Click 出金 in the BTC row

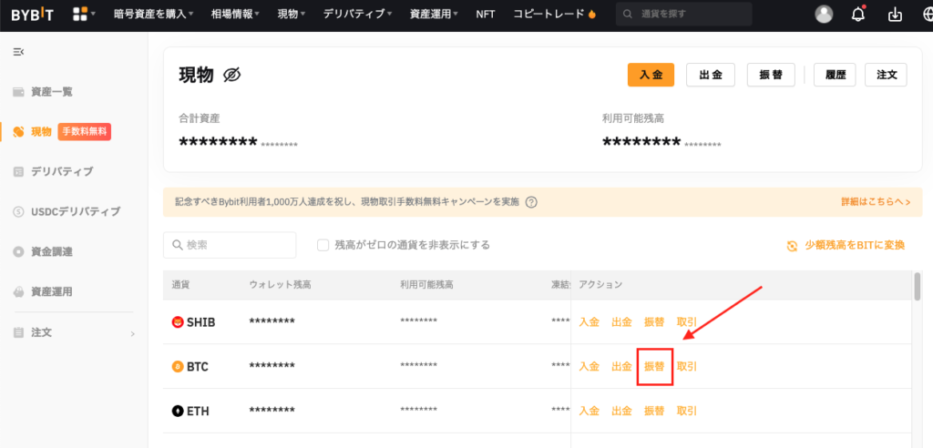pos(621,366)
